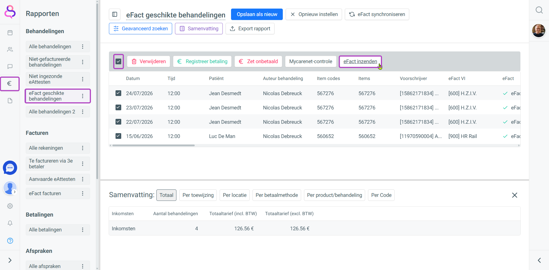The height and width of the screenshot is (270, 549).
Task: Toggle the sidebar panel layout icon
Action: click(x=115, y=14)
